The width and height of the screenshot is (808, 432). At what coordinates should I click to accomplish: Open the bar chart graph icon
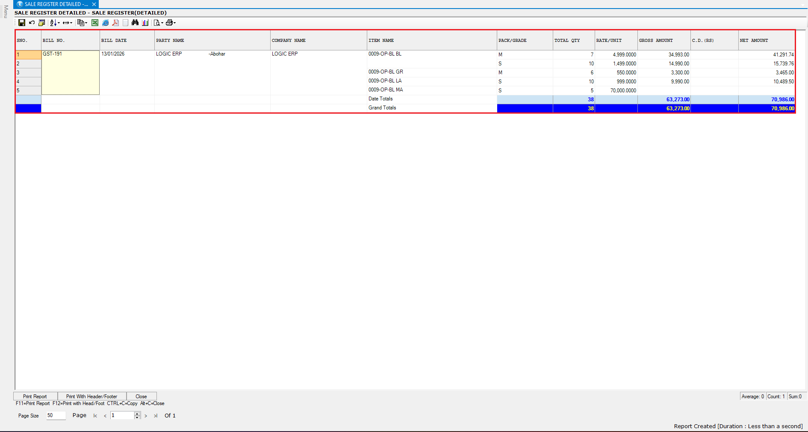[x=145, y=23]
